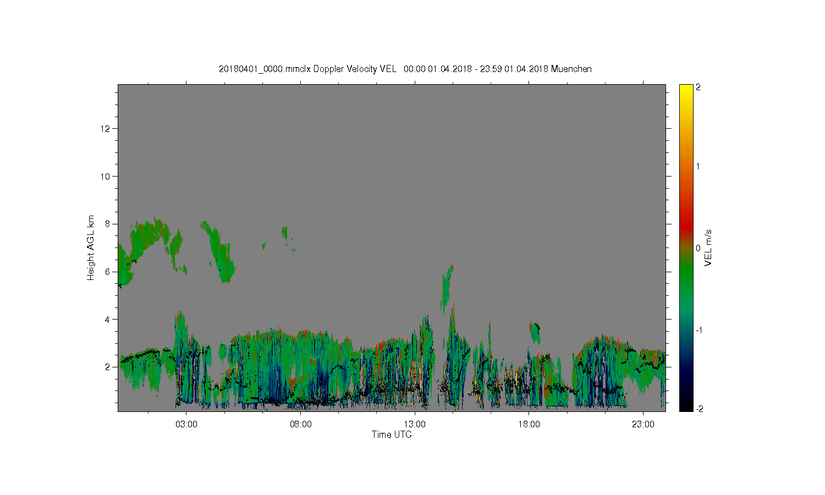Click the height tick label '12'

tap(106, 129)
